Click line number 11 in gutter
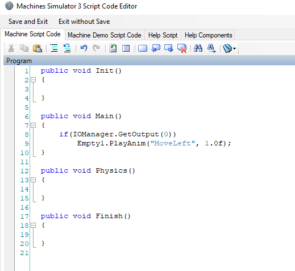295x271 pixels. point(24,162)
